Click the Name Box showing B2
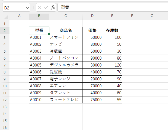 pos(16,7)
